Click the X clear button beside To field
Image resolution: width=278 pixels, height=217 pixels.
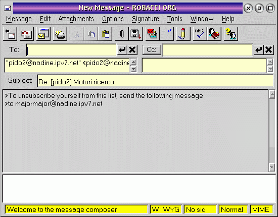point(132,50)
